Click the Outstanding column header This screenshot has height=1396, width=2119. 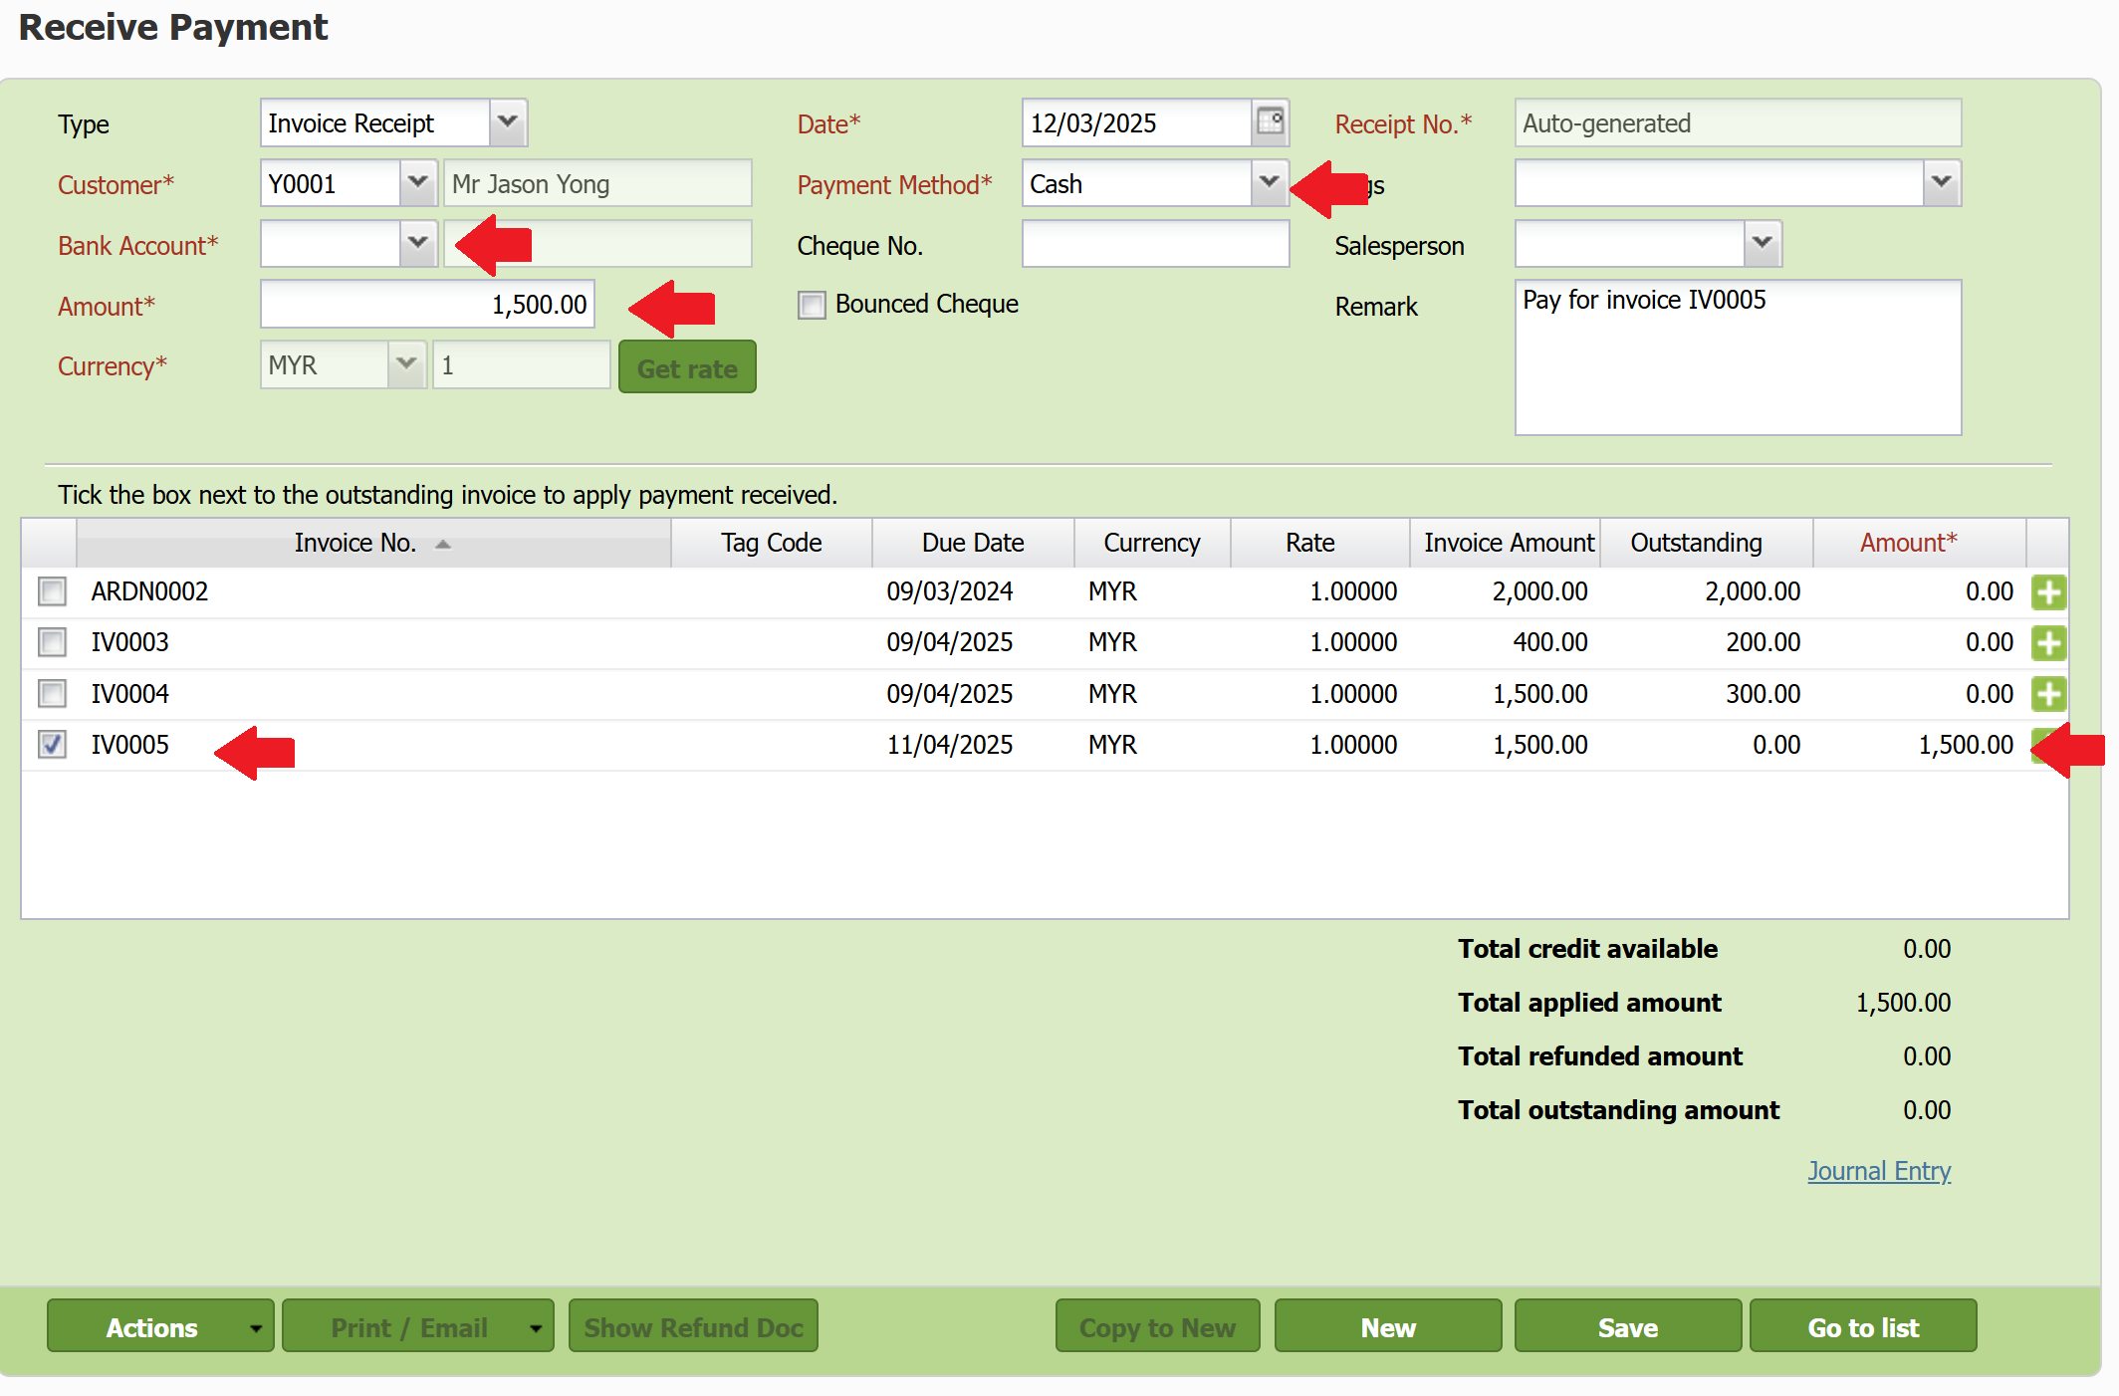[x=1696, y=543]
